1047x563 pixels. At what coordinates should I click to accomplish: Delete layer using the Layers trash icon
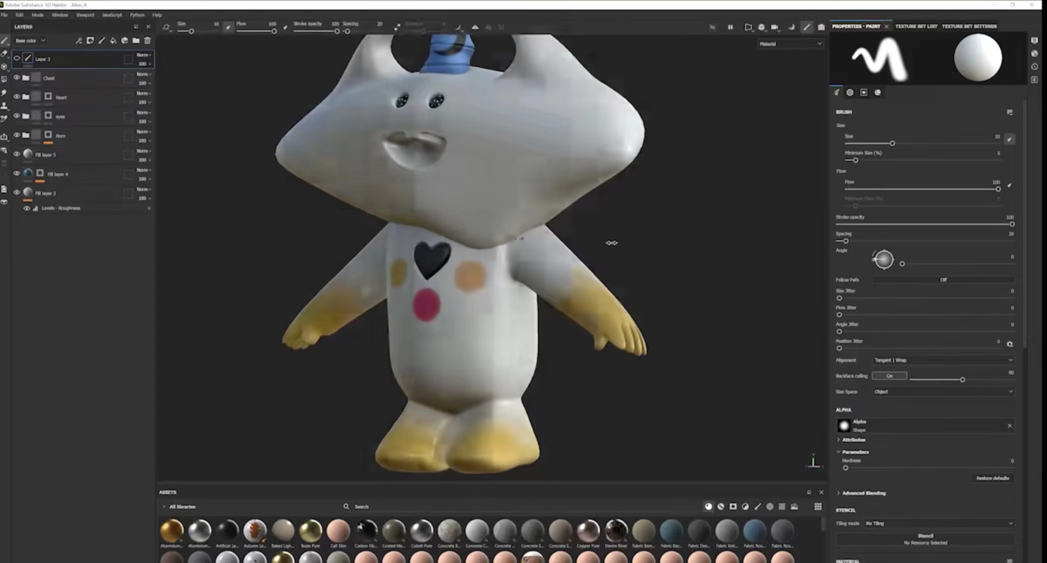coord(147,41)
